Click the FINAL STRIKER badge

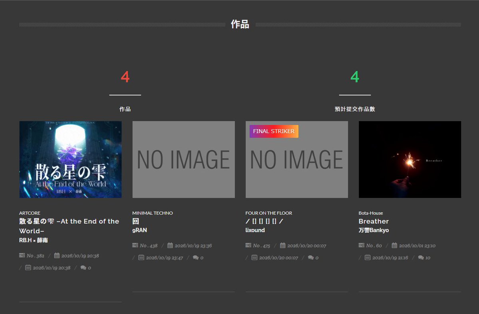[x=274, y=131]
